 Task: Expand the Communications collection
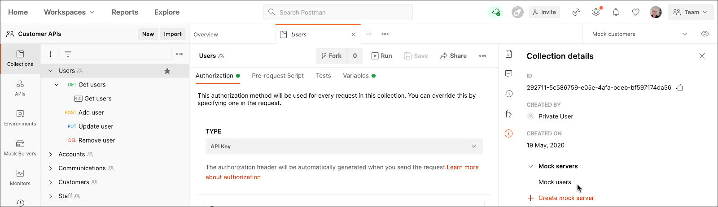[x=50, y=168]
